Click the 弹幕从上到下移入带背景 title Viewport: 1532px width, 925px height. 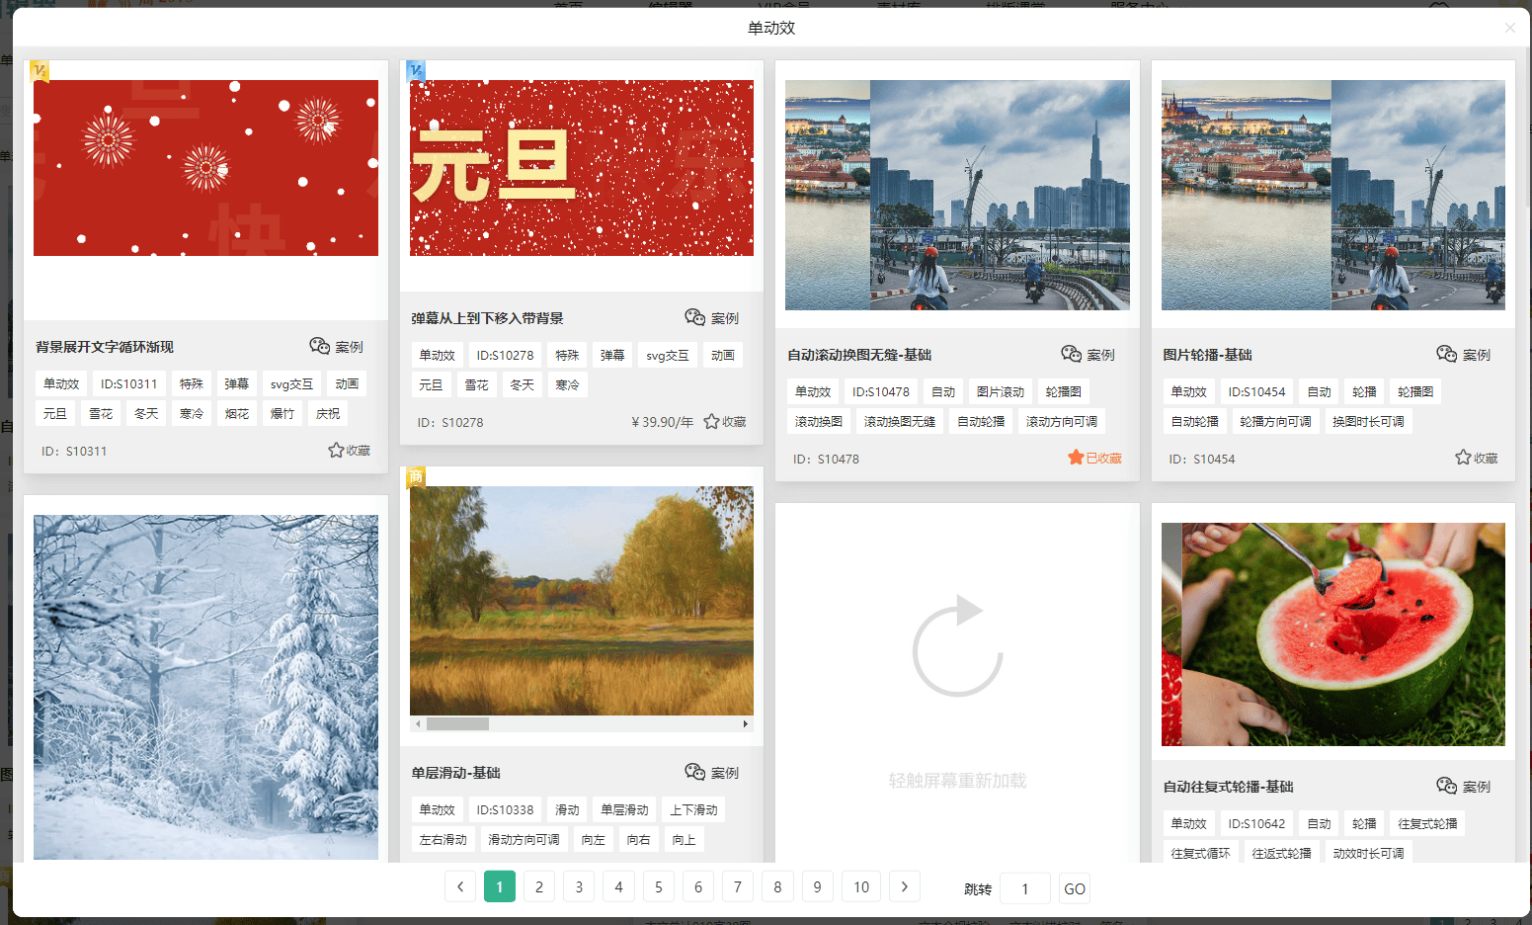(x=488, y=318)
